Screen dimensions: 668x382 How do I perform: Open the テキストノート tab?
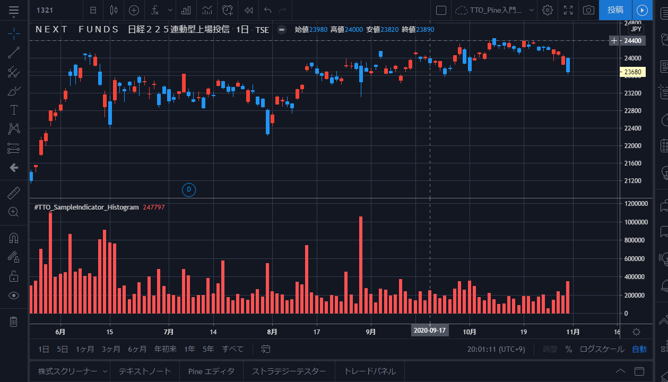[145, 371]
